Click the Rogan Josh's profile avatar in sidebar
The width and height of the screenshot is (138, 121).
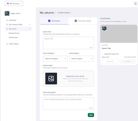pyautogui.click(x=7, y=13)
